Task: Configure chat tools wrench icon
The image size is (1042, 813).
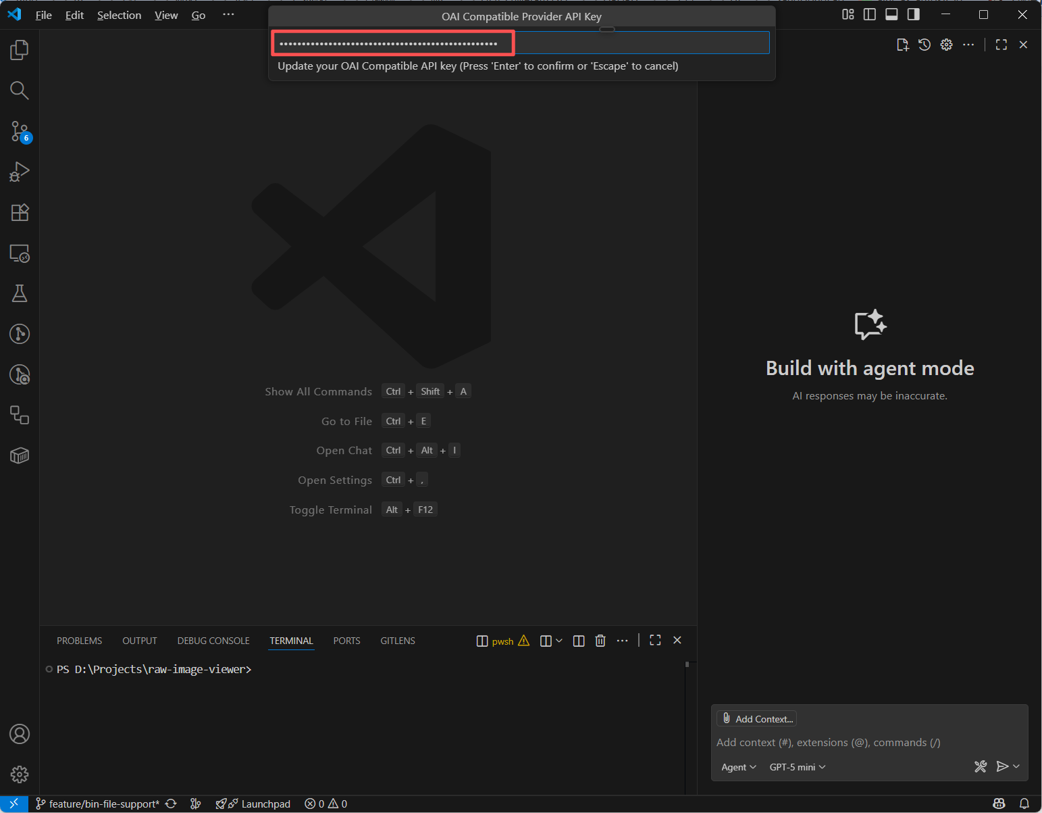Action: (981, 766)
